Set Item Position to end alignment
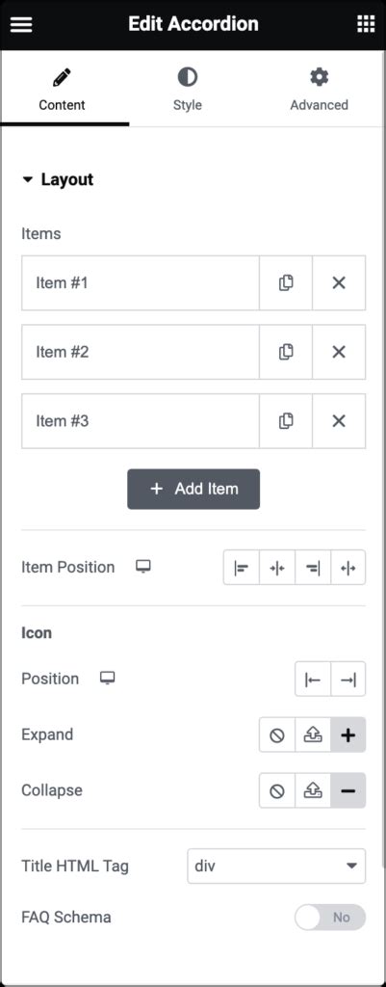Screen dimensions: 386x987 (313, 568)
